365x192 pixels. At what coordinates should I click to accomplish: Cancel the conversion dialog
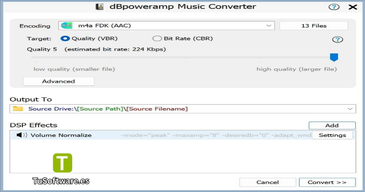(x=268, y=182)
